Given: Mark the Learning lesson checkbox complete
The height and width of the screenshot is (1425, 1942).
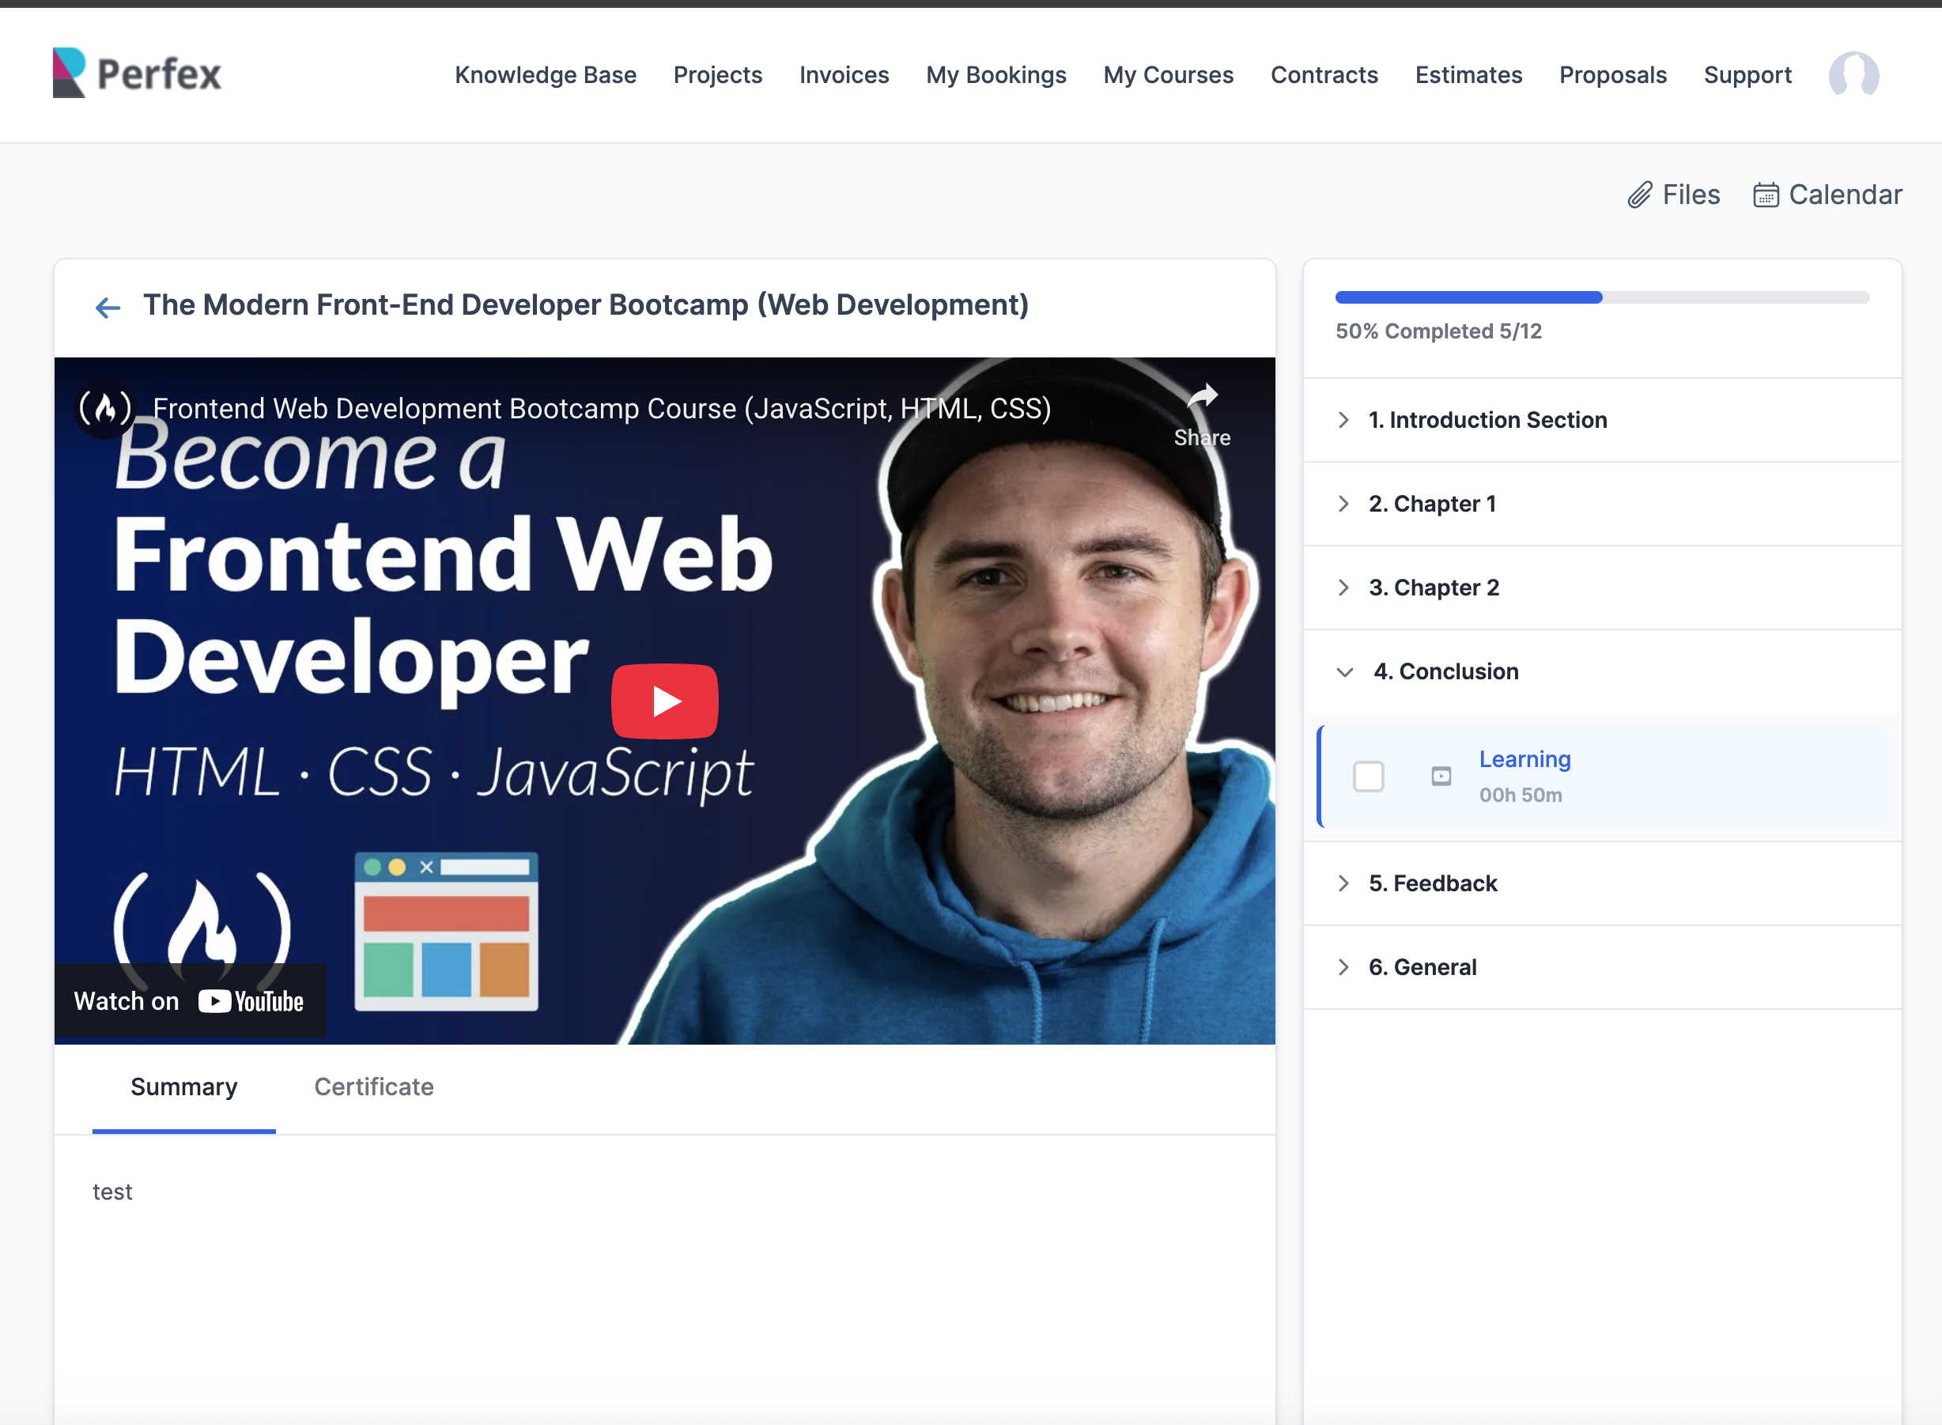Looking at the screenshot, I should click(x=1369, y=777).
